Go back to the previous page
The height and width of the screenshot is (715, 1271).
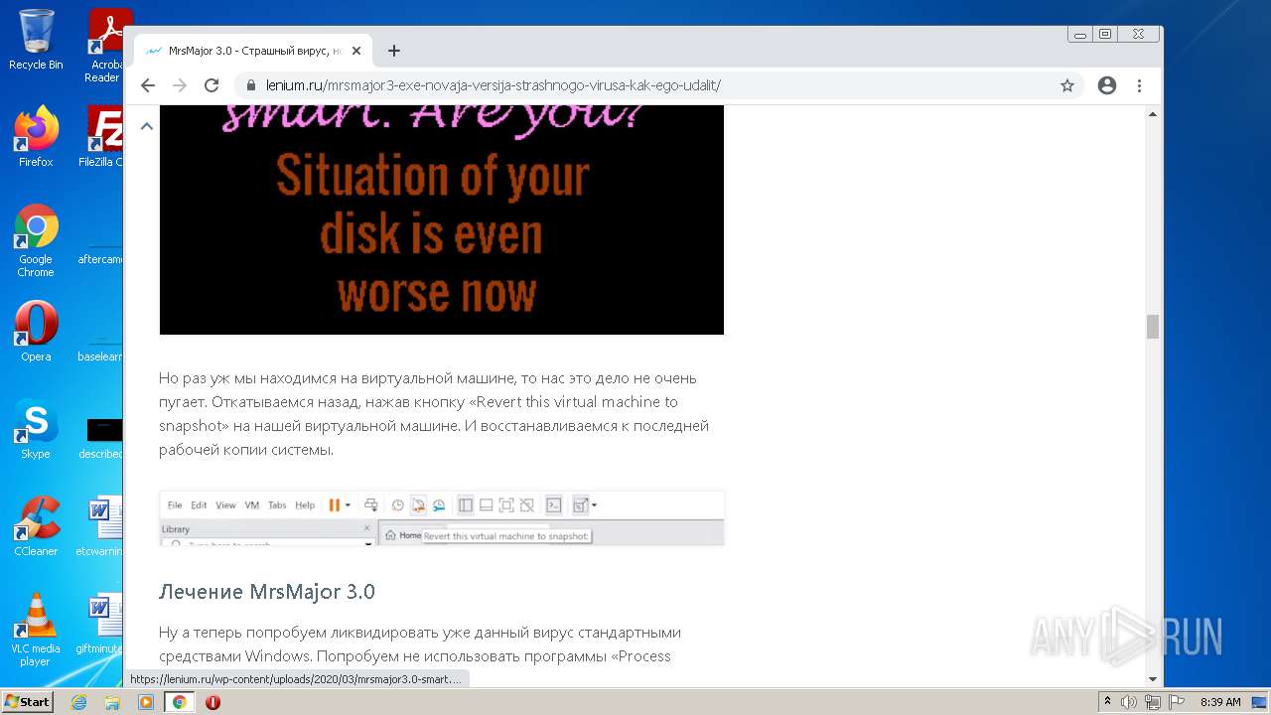pyautogui.click(x=148, y=85)
